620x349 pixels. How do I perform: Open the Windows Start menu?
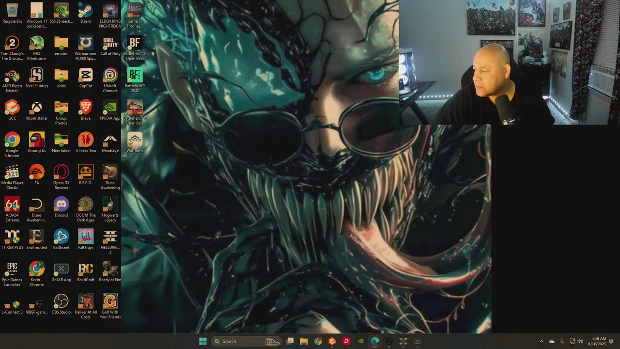203,341
